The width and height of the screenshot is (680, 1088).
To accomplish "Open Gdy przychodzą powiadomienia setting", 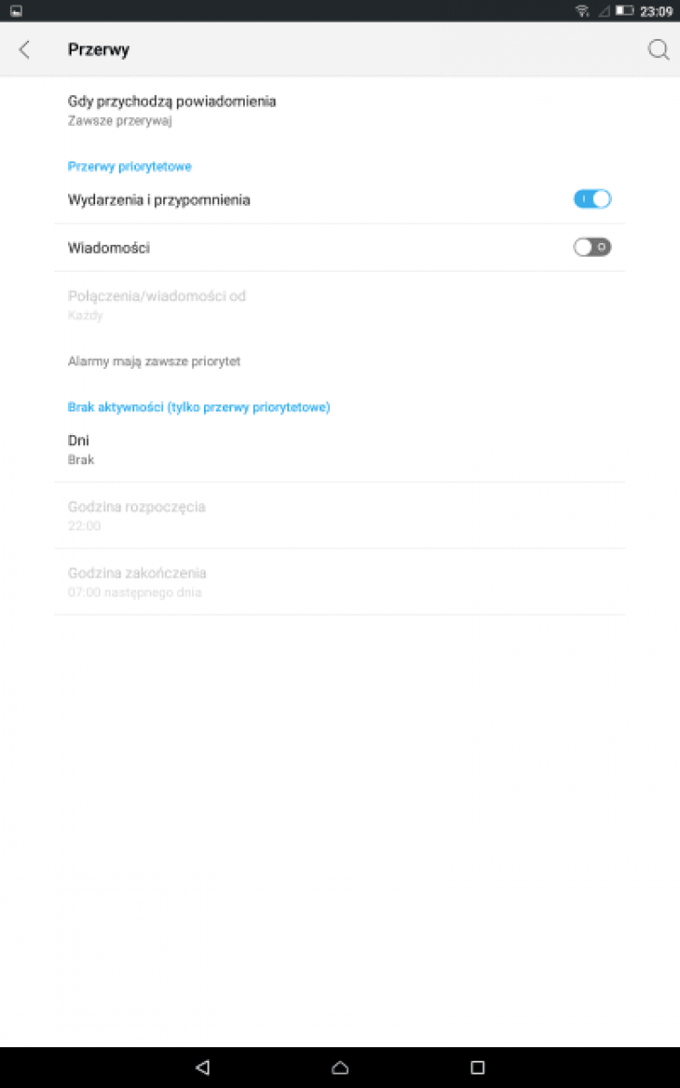I will coord(340,110).
